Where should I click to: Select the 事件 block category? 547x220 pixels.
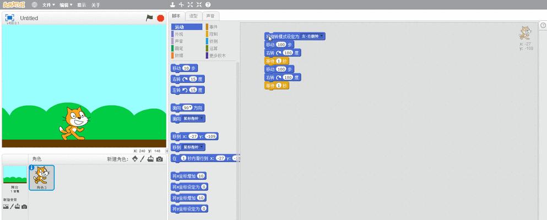click(220, 27)
